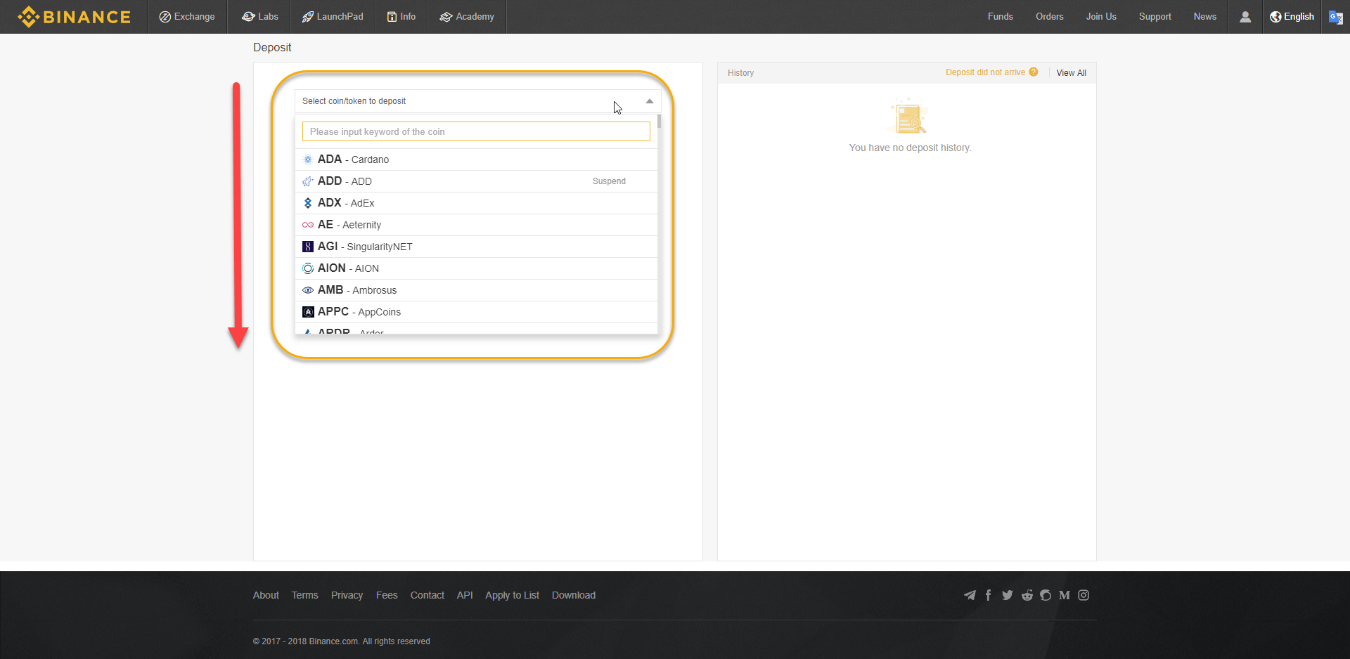Open Binance Steemit icon
The image size is (1350, 659).
(x=1046, y=595)
